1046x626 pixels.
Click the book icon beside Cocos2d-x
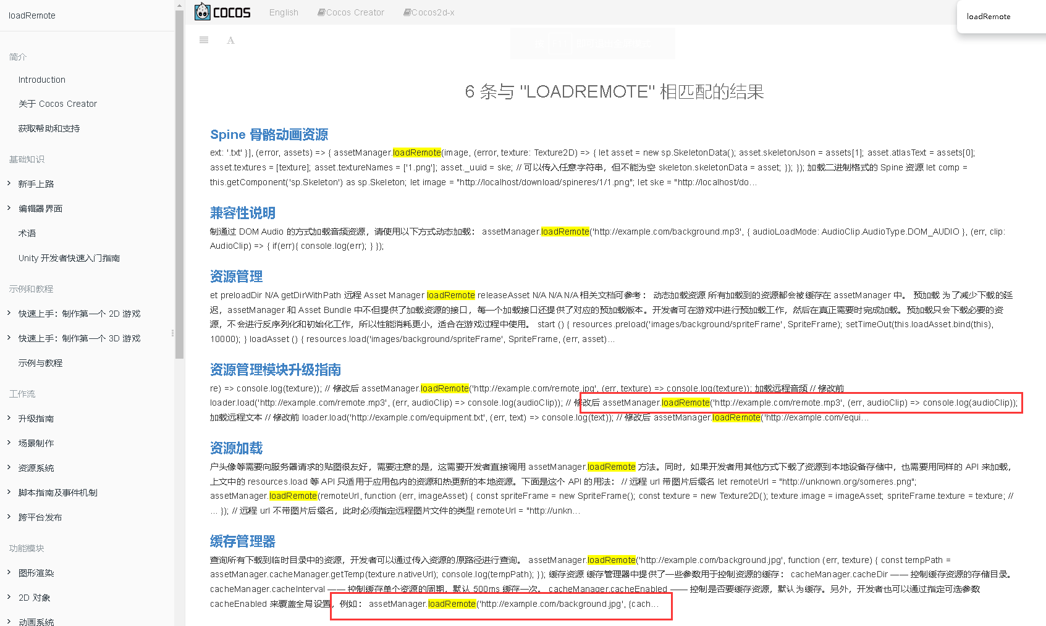407,12
